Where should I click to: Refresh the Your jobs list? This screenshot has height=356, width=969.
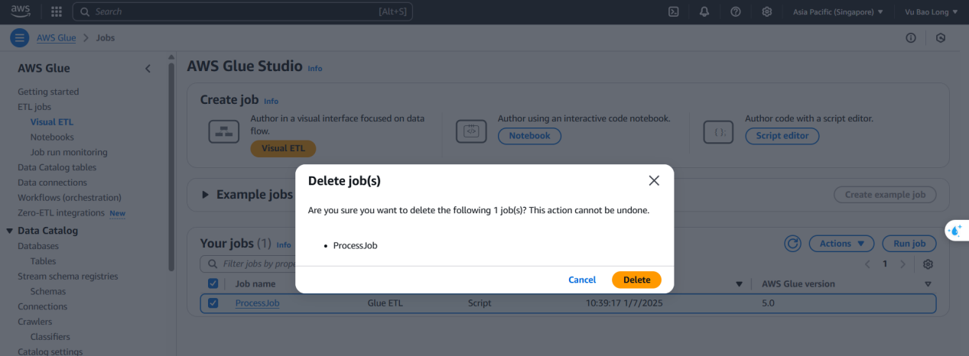pyautogui.click(x=793, y=244)
